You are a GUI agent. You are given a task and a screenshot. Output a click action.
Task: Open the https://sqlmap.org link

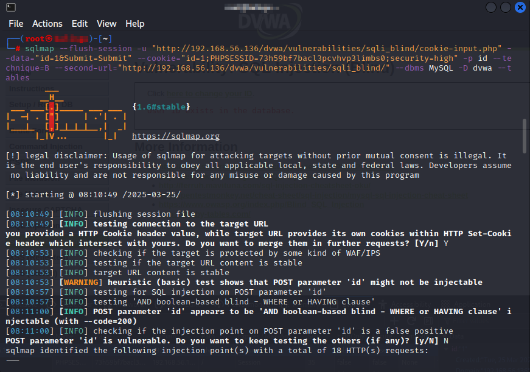pos(176,136)
